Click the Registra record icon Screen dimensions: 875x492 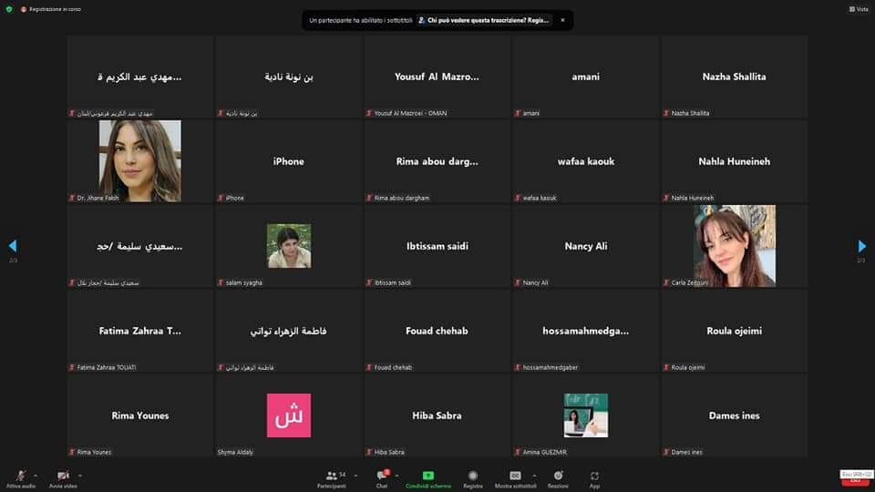472,478
